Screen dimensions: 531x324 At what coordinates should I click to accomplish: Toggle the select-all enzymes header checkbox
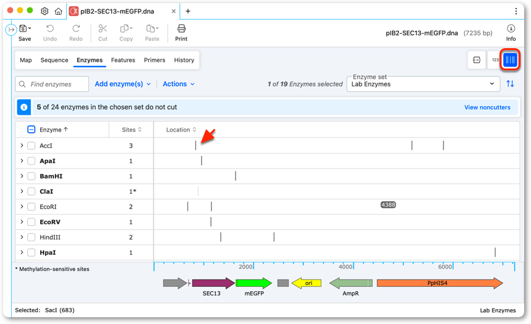click(x=31, y=130)
